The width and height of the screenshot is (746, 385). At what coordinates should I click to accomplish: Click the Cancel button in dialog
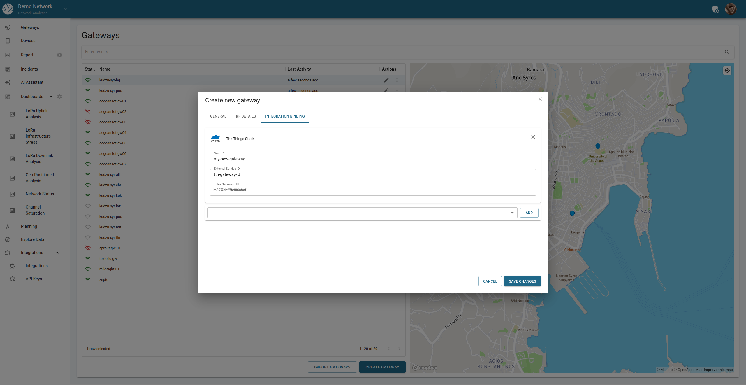[x=490, y=281]
